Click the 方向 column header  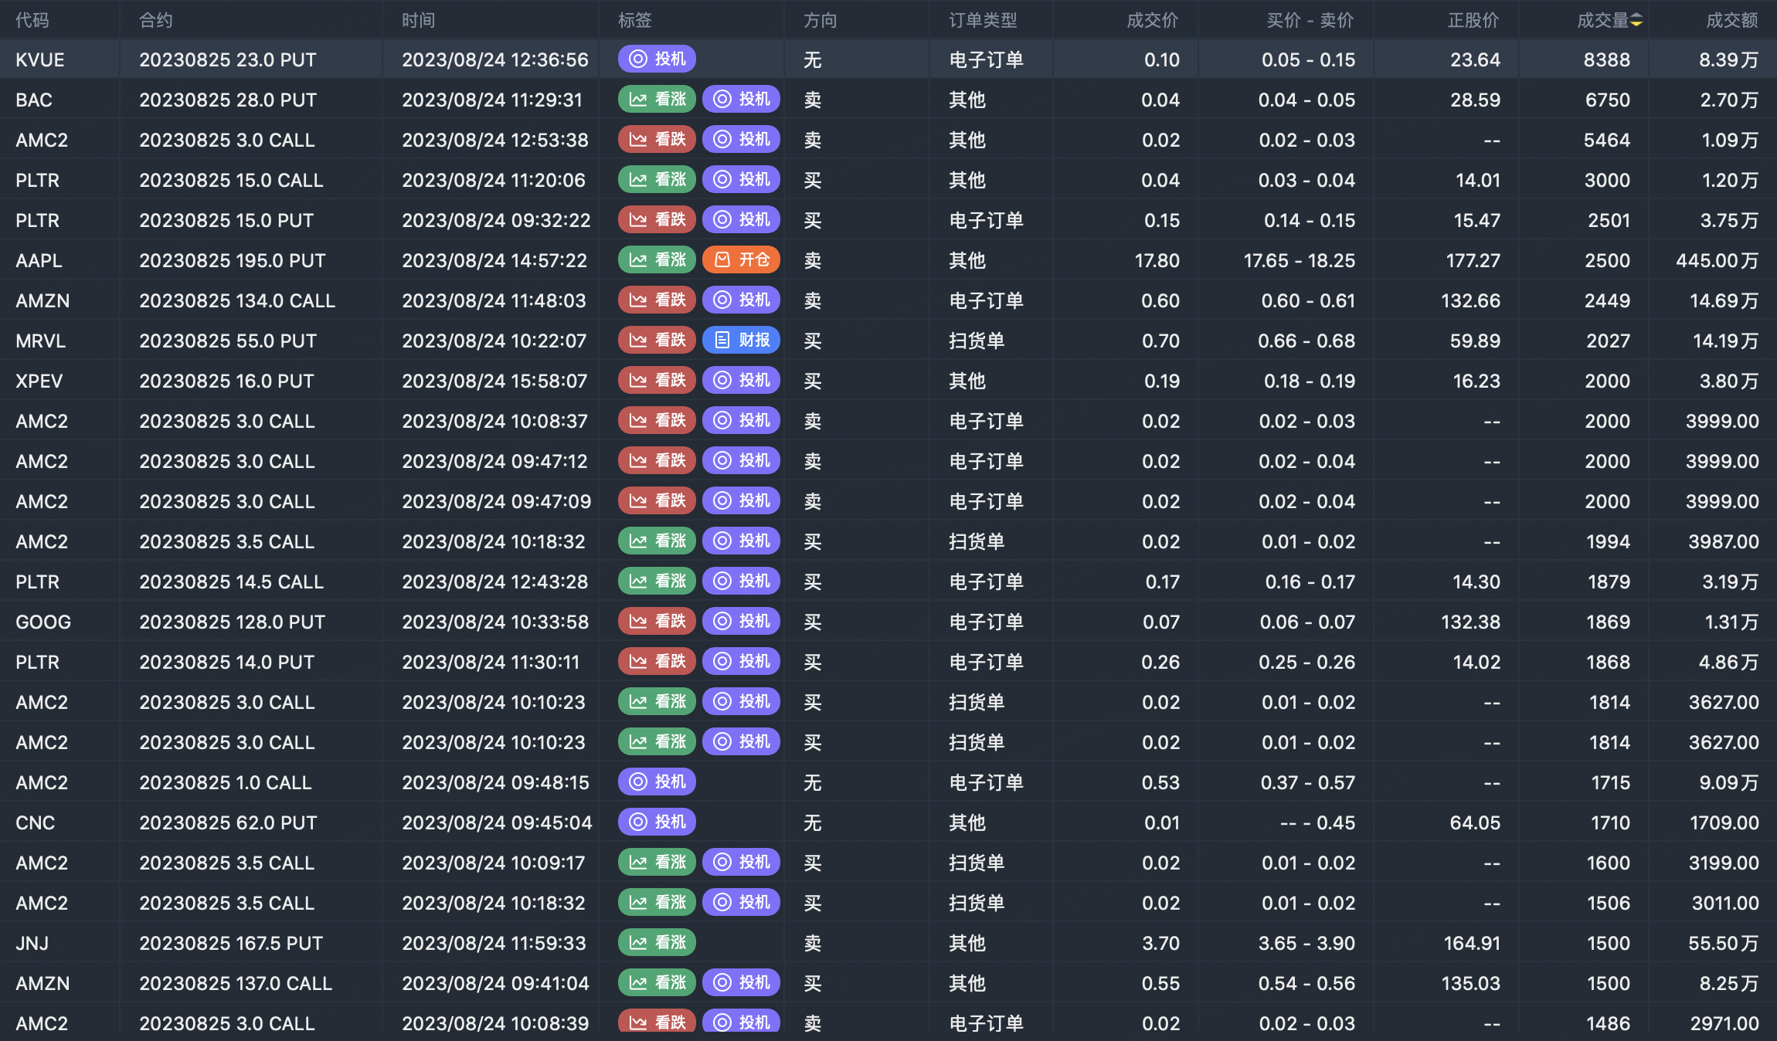click(x=820, y=21)
